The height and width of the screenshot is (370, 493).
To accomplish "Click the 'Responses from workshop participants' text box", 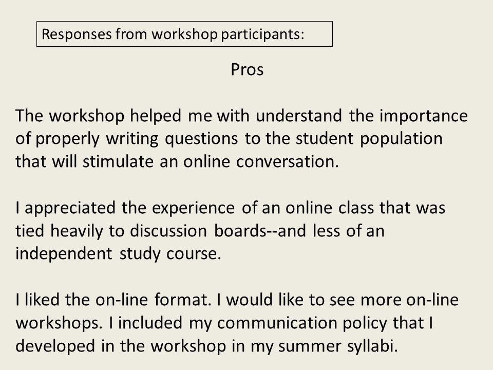I will click(x=184, y=34).
